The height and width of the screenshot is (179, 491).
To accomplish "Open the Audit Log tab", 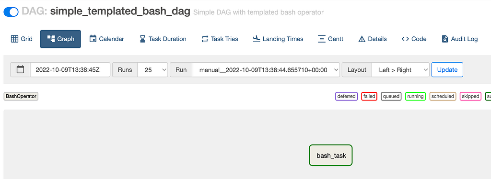I will (460, 39).
